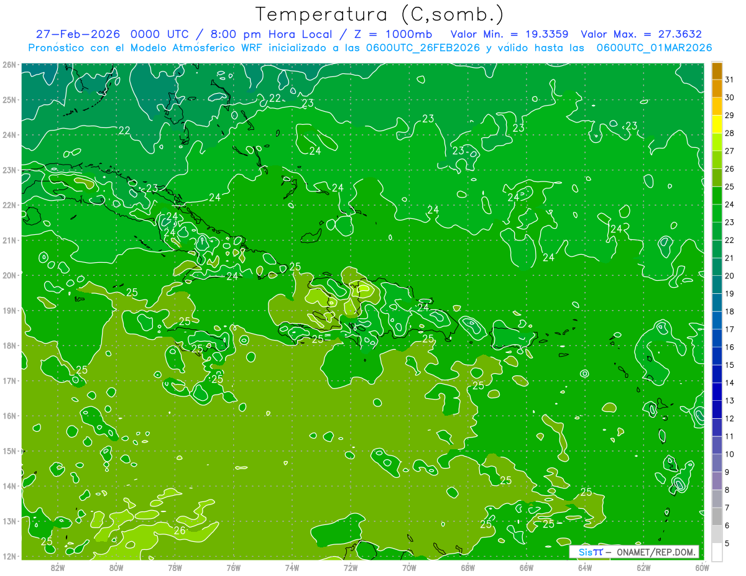The width and height of the screenshot is (746, 576).
Task: Click the latitude label '20N'
Action: coord(9,275)
